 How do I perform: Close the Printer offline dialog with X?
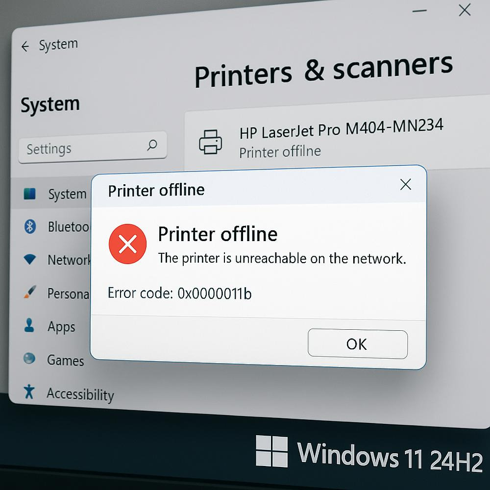[x=406, y=184]
